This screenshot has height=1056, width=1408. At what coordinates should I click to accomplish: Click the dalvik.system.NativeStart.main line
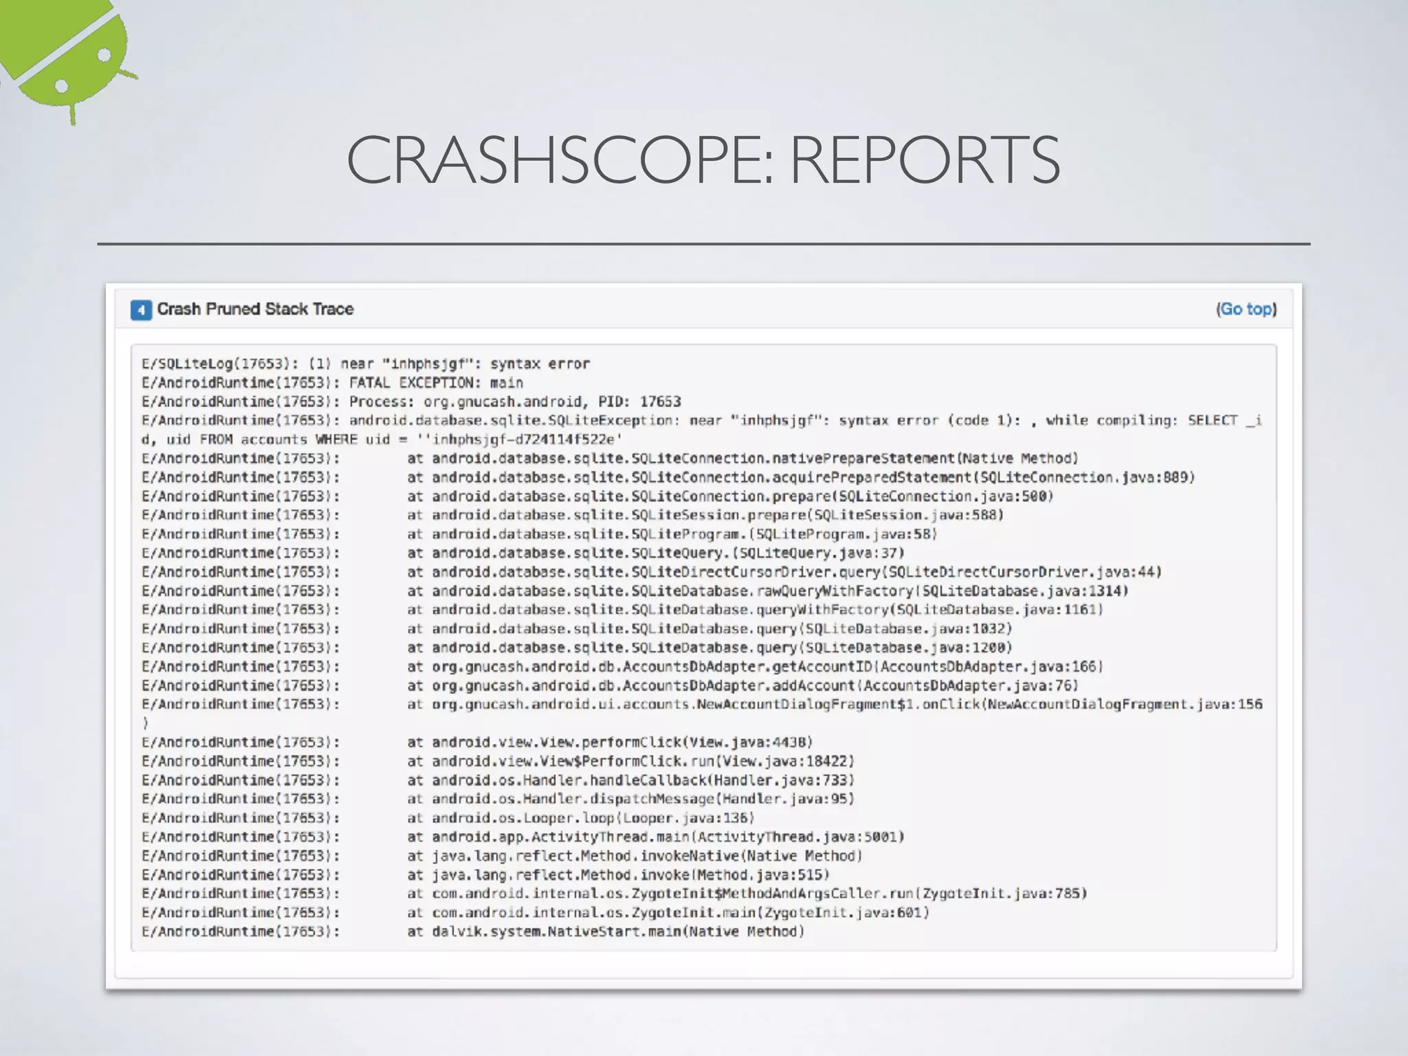(x=473, y=932)
